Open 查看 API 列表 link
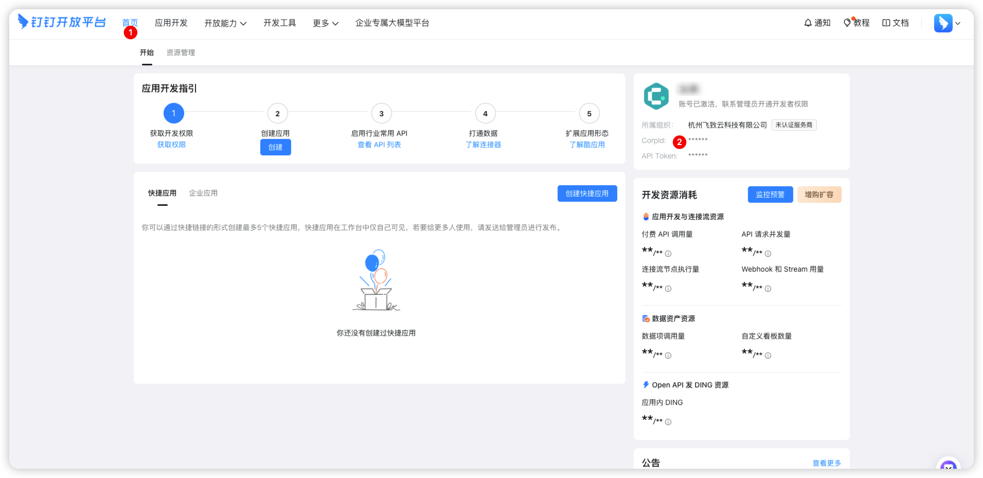Image resolution: width=983 pixels, height=478 pixels. (380, 145)
